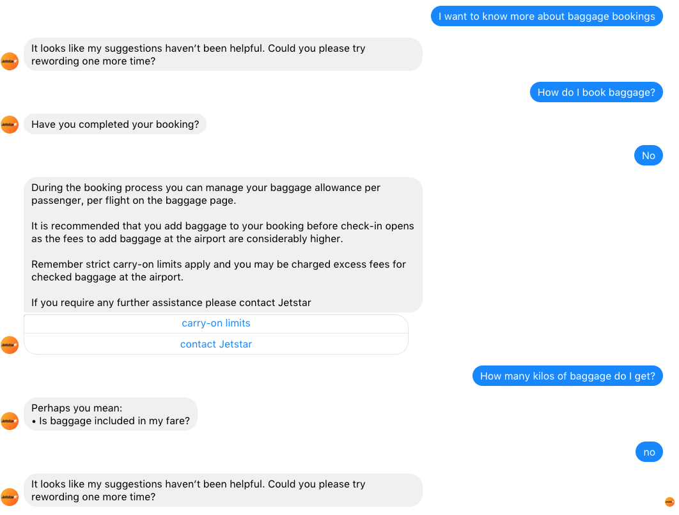The width and height of the screenshot is (679, 515).
Task: Click the 'Remember strict carry-on limits apply' paragraph
Action: coord(219,270)
